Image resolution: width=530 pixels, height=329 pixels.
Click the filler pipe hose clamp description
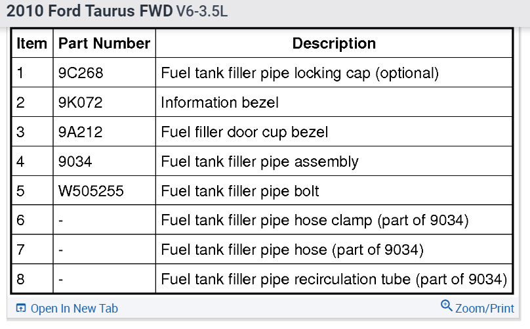(x=315, y=221)
